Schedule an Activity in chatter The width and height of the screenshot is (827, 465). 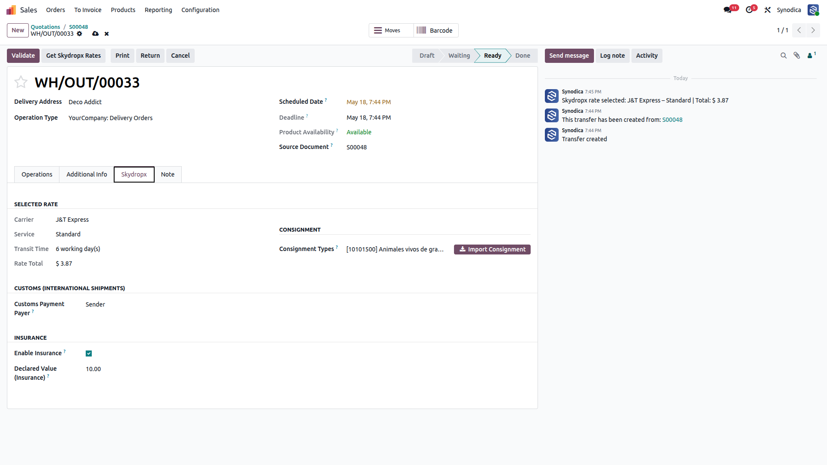point(647,56)
